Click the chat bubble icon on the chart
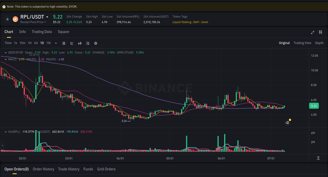This screenshot has width=328, height=177. pos(287,122)
